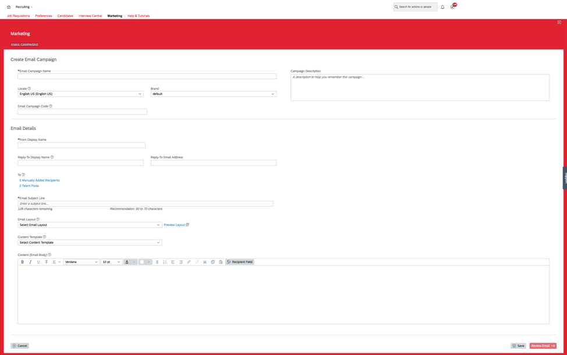The height and width of the screenshot is (355, 567).
Task: Insert a numbered list in editor
Action: (x=165, y=262)
